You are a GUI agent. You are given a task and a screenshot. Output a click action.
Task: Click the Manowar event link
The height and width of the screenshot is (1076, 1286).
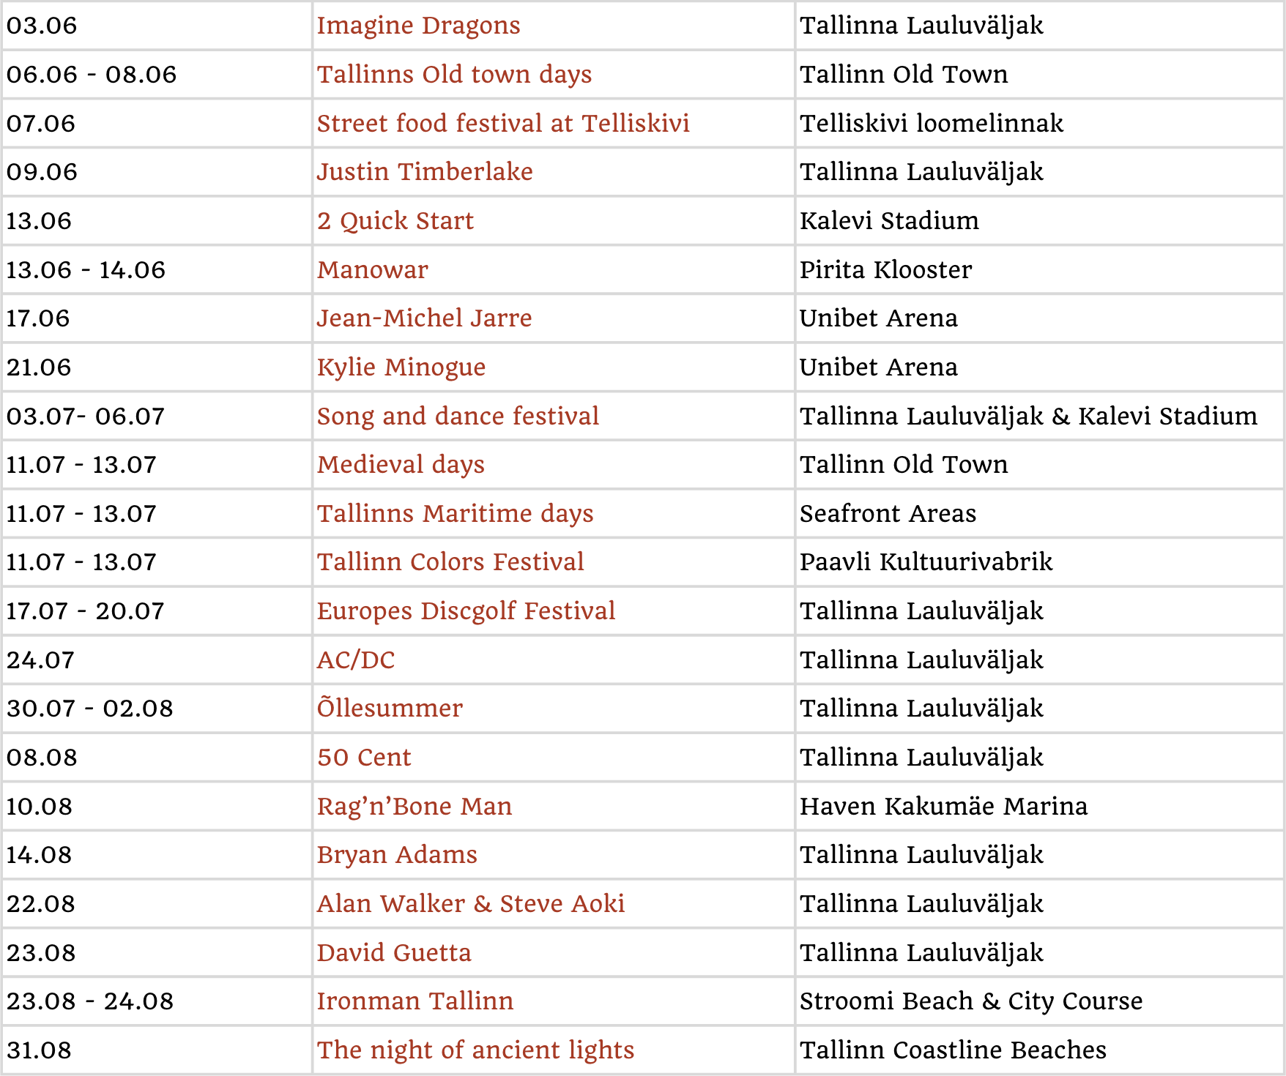coord(372,270)
